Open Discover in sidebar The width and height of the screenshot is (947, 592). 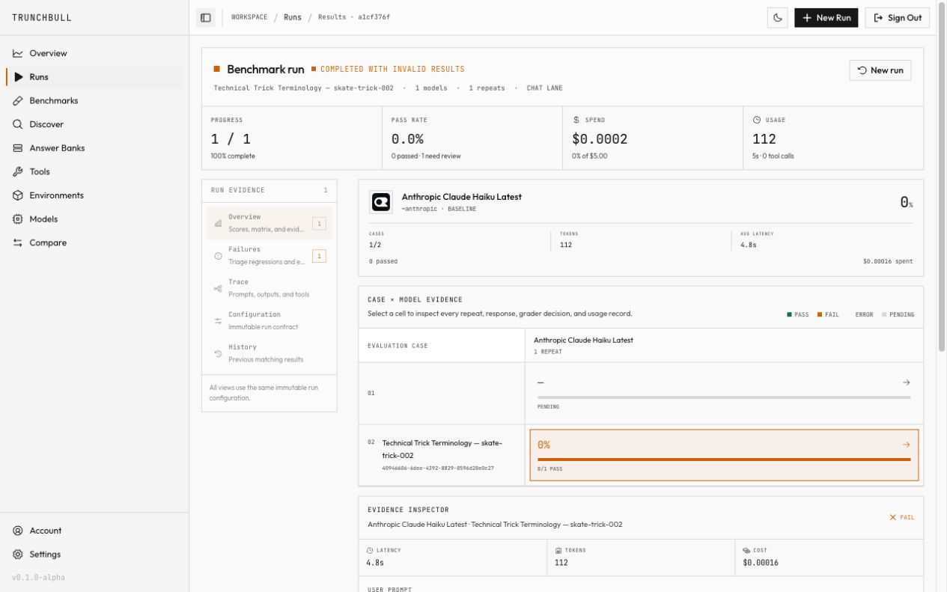94,124
